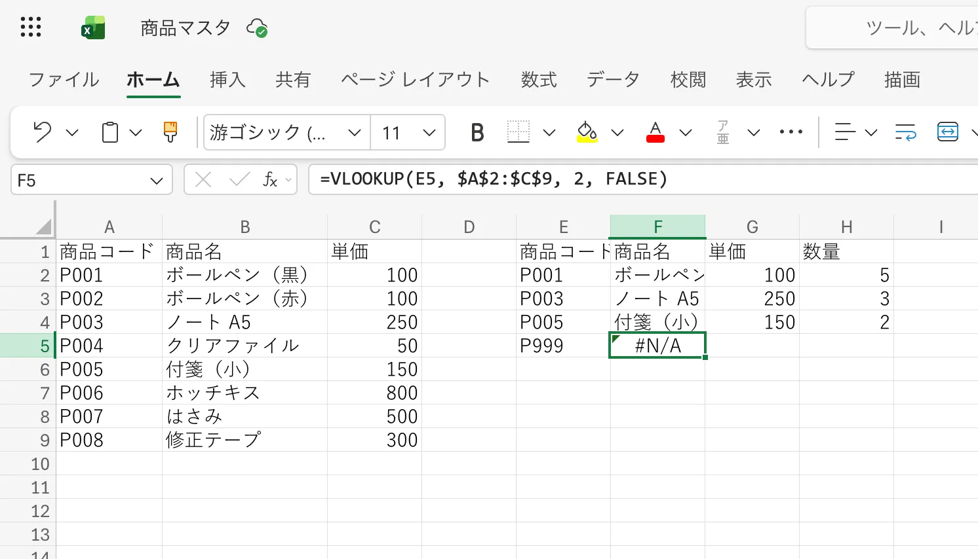Open the データ tab

614,80
